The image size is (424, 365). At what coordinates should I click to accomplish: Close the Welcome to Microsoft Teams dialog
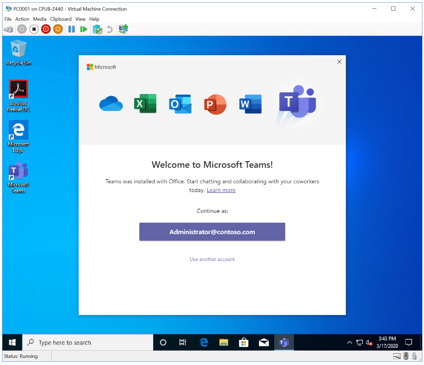[339, 62]
